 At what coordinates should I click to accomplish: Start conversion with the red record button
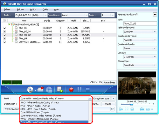71,90
